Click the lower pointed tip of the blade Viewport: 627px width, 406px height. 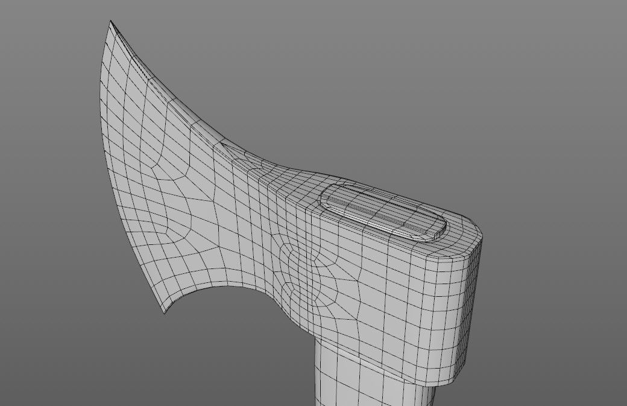click(164, 312)
